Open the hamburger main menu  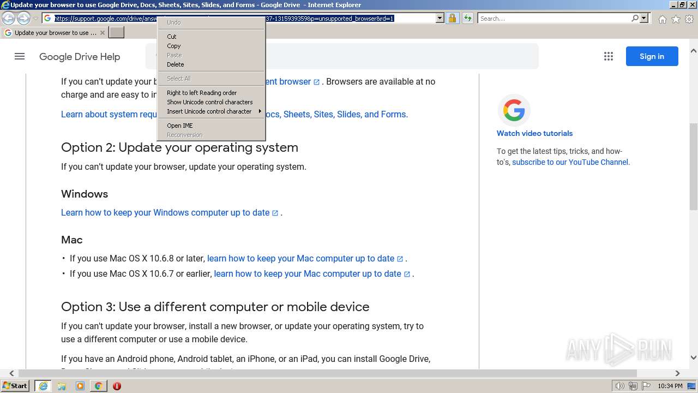[x=20, y=56]
